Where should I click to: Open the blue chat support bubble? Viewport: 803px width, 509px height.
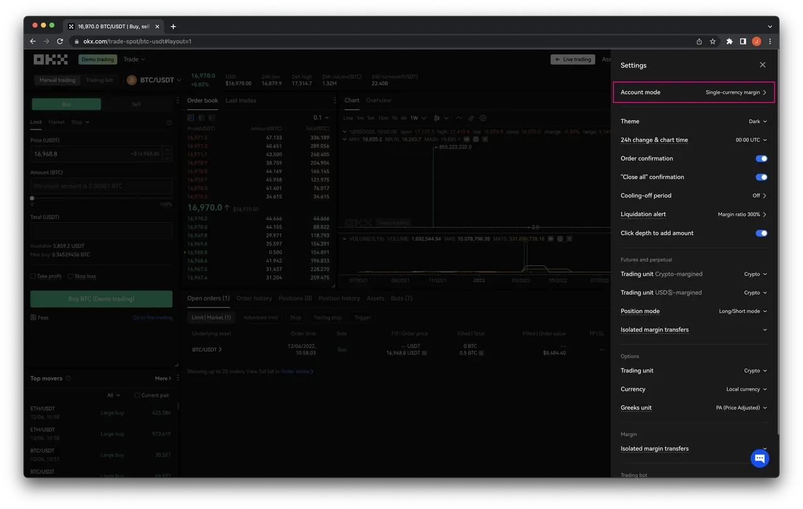coord(760,458)
